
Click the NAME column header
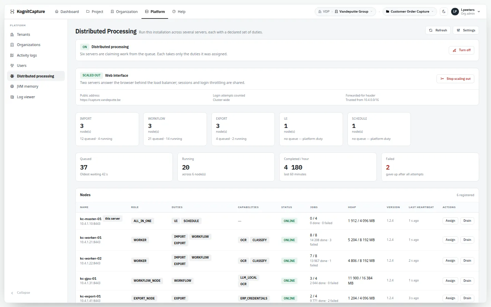pyautogui.click(x=84, y=207)
